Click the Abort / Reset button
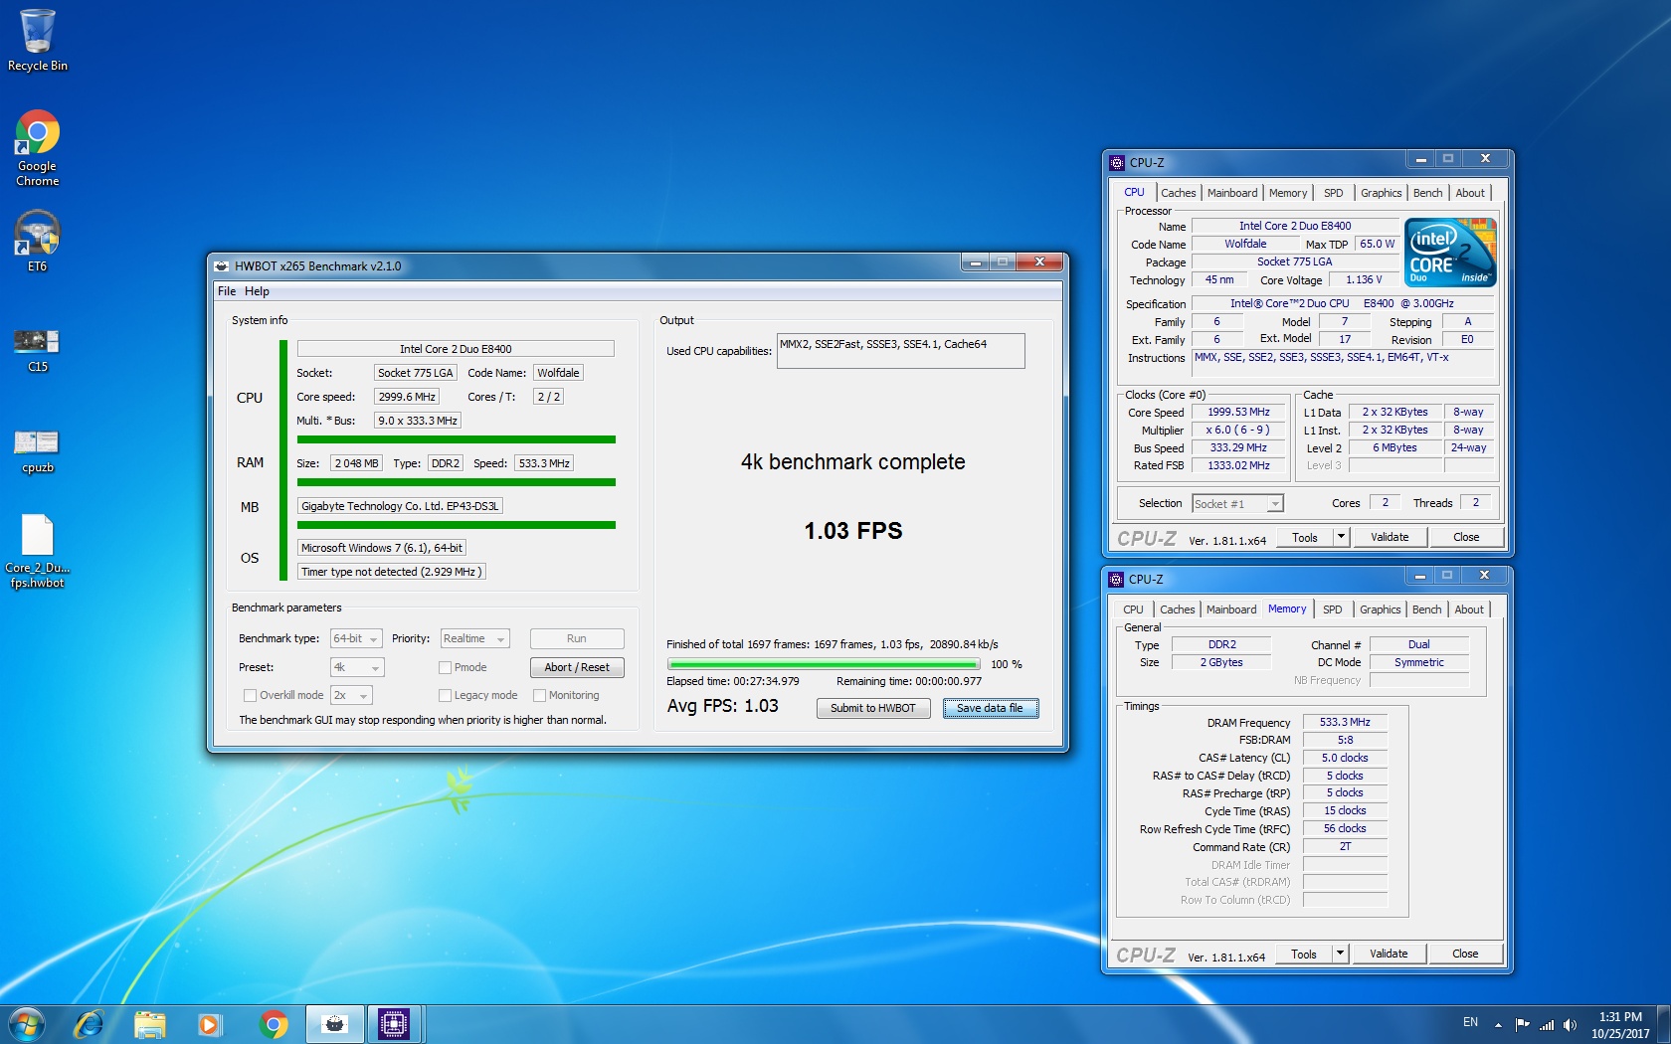The height and width of the screenshot is (1044, 1671). point(577,667)
